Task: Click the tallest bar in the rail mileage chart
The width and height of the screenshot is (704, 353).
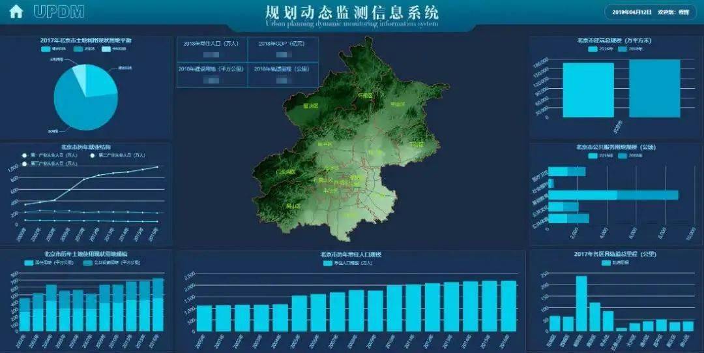Action: (581, 303)
